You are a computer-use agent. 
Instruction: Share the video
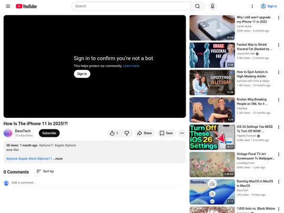point(145,133)
